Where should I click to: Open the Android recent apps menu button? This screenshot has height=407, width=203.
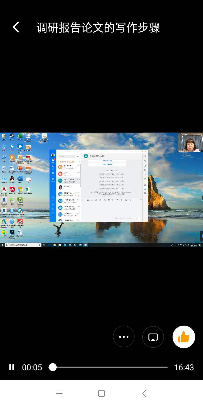point(59,393)
